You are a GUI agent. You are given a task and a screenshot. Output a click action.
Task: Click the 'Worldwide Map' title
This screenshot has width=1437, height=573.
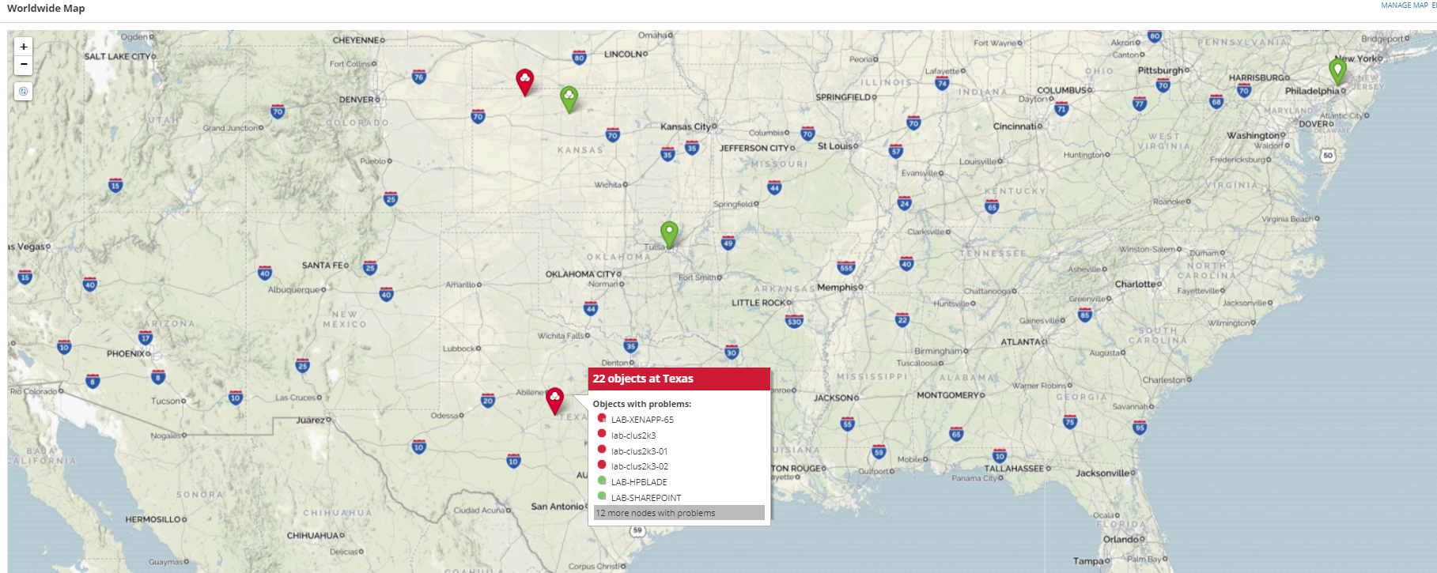coord(46,8)
